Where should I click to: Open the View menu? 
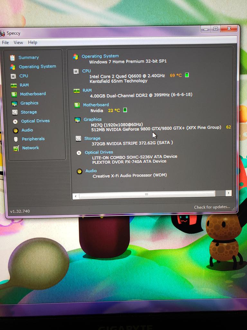pyautogui.click(x=18, y=43)
